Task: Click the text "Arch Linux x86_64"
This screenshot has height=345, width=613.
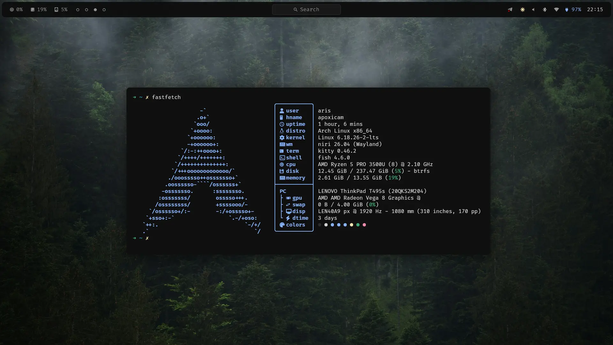Action: click(345, 131)
